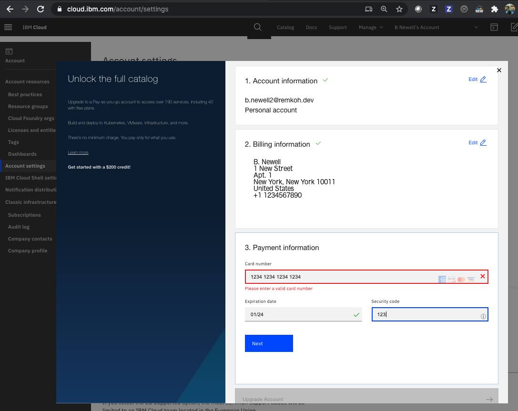Image resolution: width=518 pixels, height=411 pixels.
Task: Click the 'Please enter a valid card number' error
Action: (278, 289)
